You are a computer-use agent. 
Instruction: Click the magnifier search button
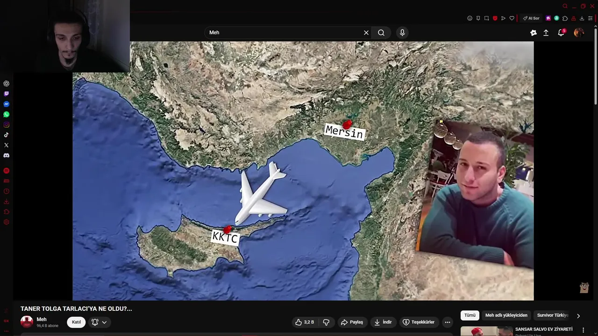click(381, 33)
